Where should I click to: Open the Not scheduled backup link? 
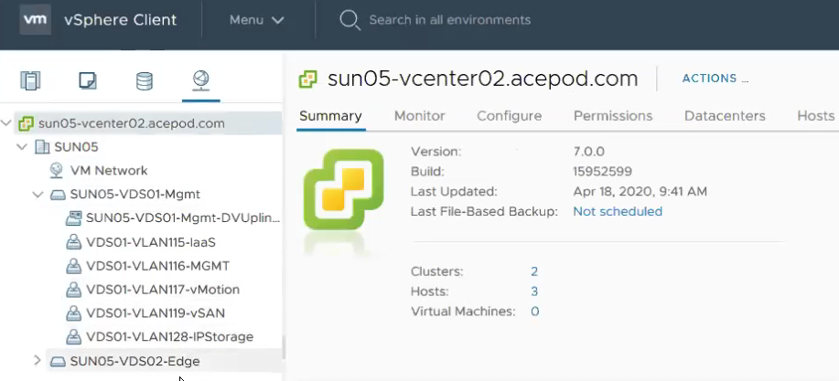coord(618,212)
